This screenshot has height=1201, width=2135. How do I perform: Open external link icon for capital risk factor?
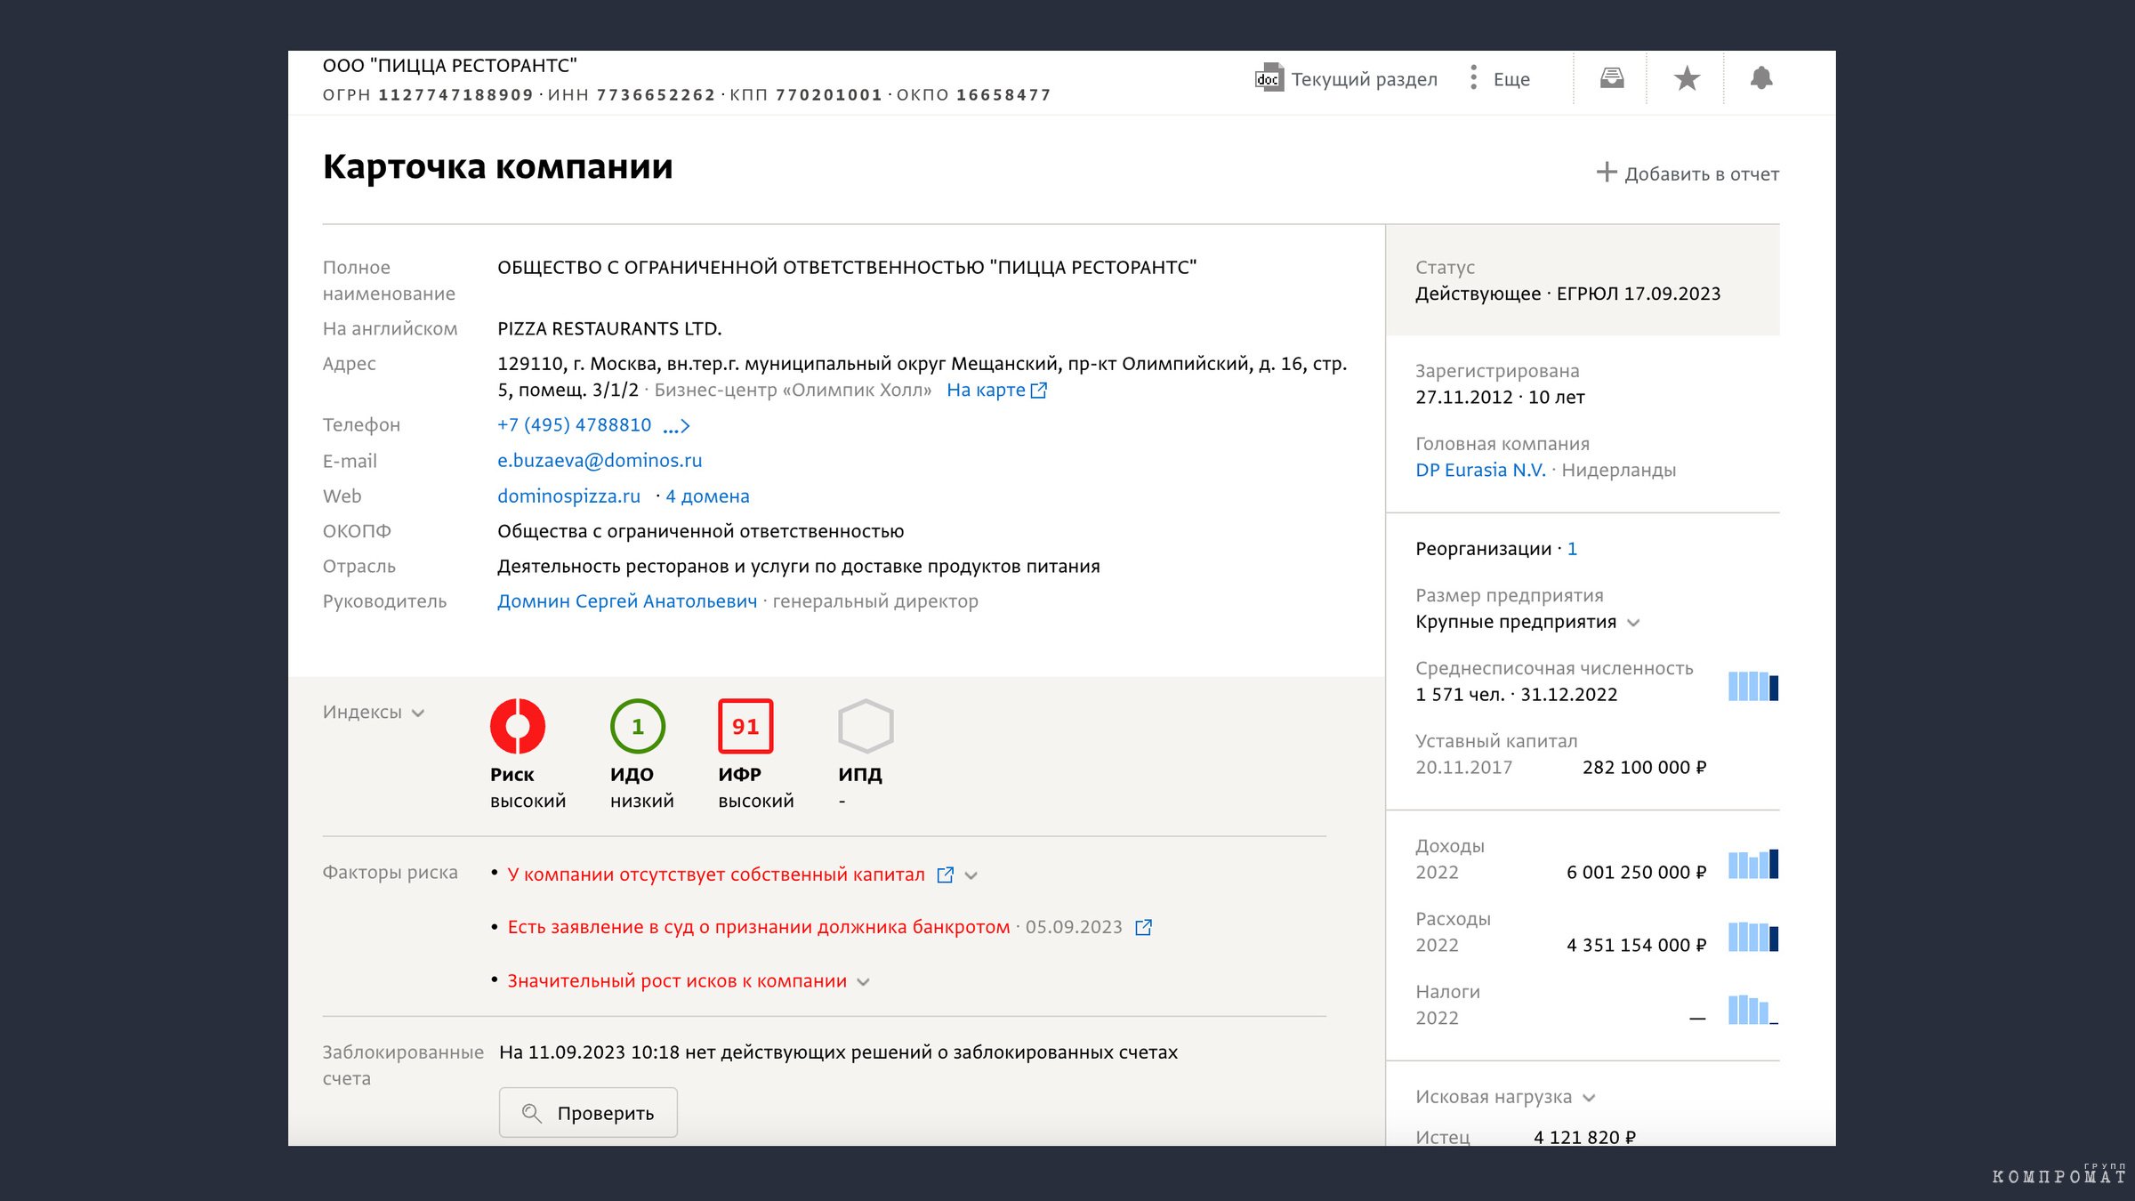tap(945, 875)
